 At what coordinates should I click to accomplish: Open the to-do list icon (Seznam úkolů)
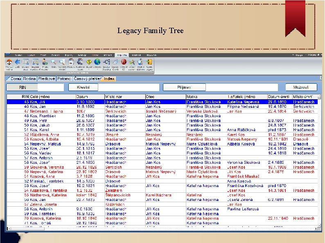point(115,62)
